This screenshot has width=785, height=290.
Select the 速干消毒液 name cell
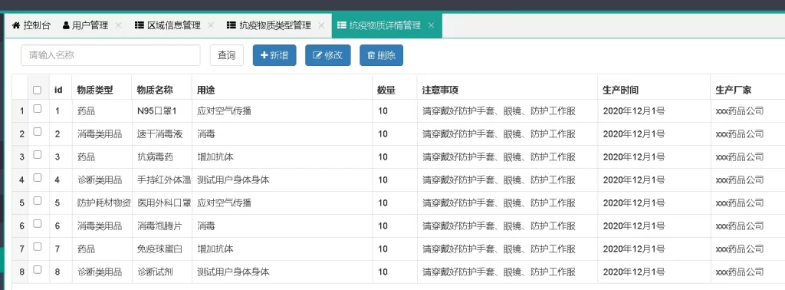pos(162,134)
